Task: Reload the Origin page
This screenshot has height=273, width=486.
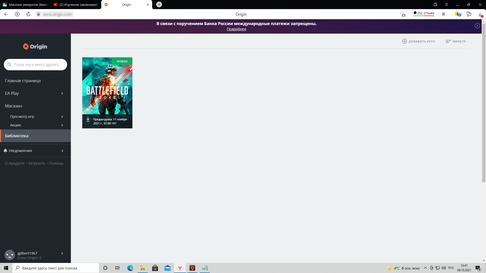Action: point(28,14)
